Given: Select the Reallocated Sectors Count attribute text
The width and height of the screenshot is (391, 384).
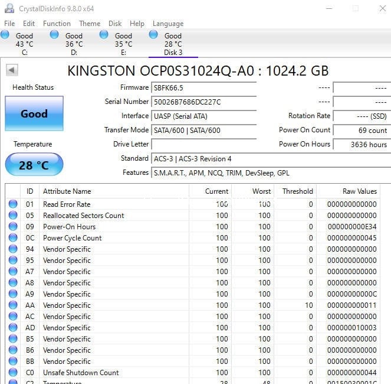Looking at the screenshot, I should tap(83, 216).
